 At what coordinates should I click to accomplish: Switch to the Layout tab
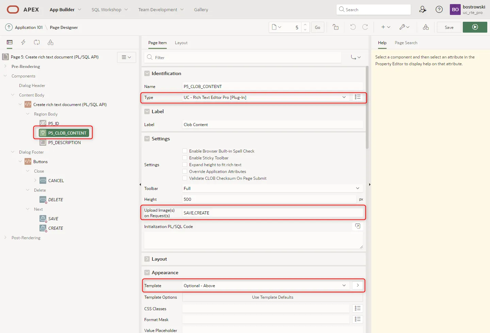pyautogui.click(x=181, y=43)
